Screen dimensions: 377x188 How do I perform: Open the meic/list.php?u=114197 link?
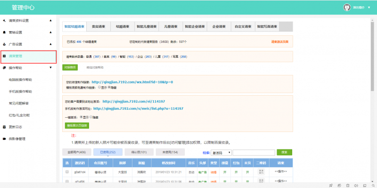click(x=138, y=109)
